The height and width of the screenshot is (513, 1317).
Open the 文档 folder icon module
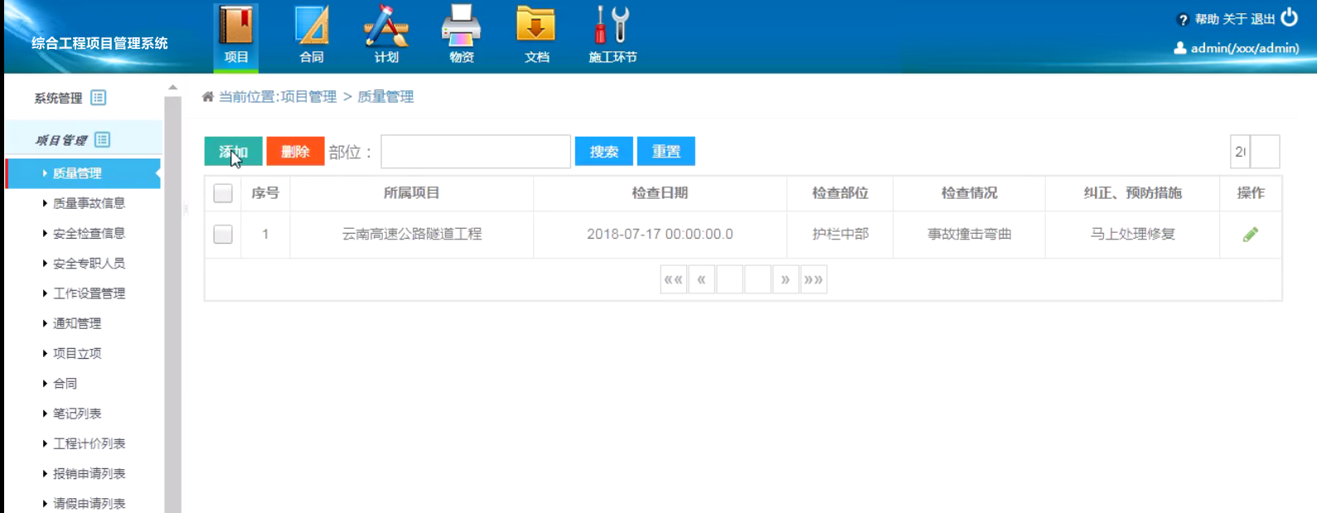(x=536, y=26)
